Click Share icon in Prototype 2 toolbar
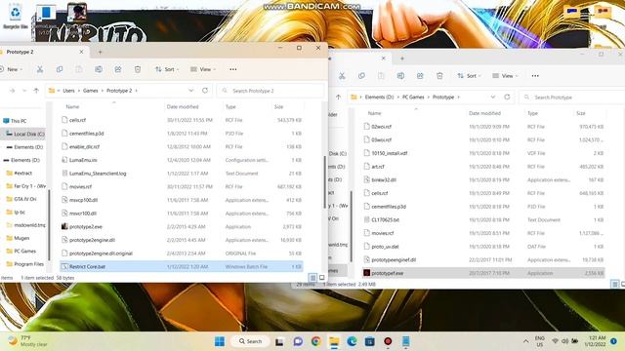625x351 pixels. point(118,69)
